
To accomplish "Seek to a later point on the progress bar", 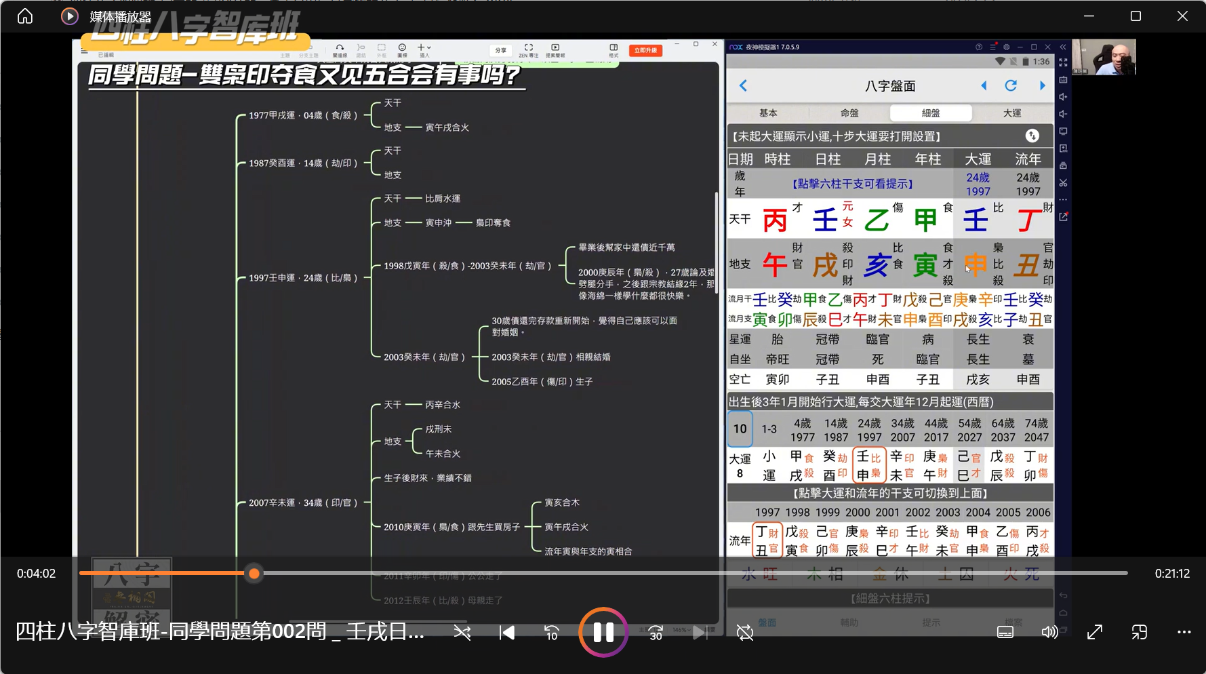I will 695,574.
